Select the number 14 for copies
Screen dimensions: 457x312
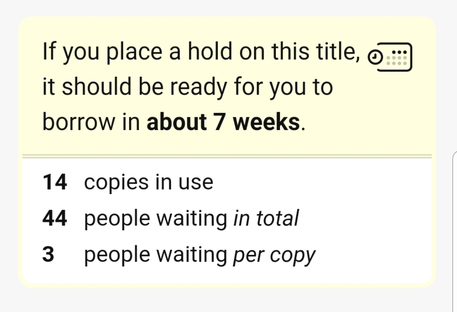pos(55,182)
